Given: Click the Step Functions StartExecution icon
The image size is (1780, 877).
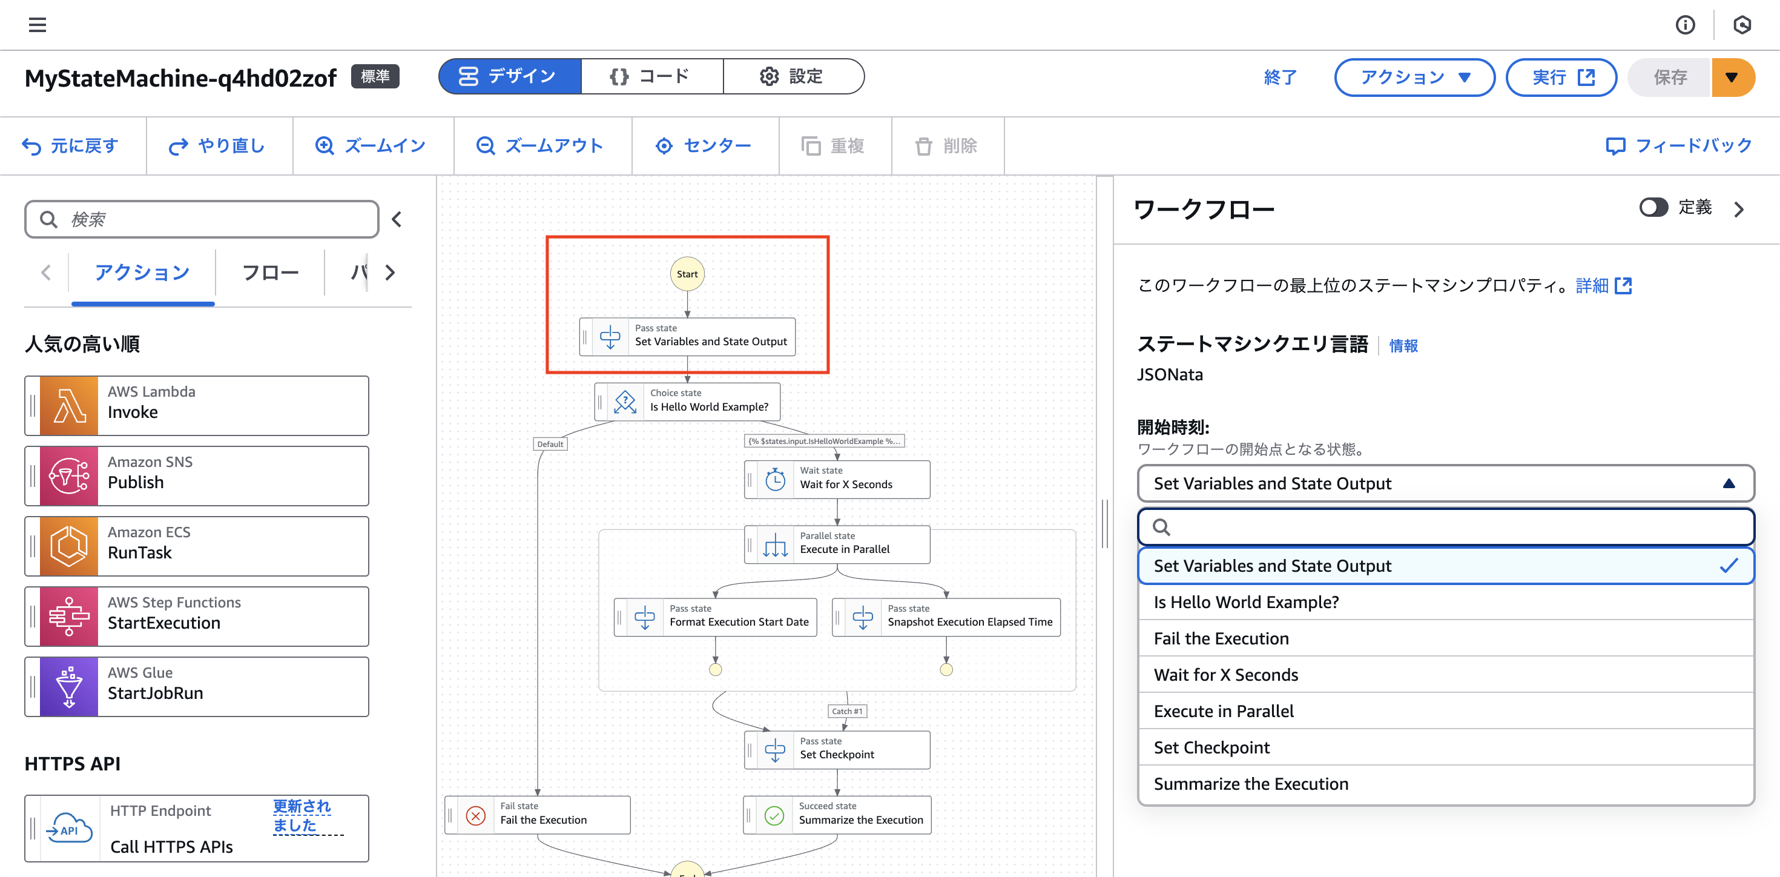Looking at the screenshot, I should tap(68, 616).
